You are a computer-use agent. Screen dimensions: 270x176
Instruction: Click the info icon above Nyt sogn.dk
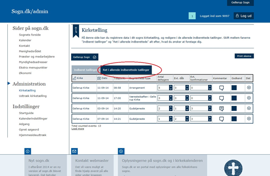click(x=27, y=151)
